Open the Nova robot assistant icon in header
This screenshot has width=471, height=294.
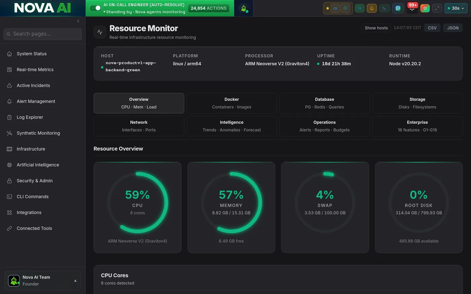[x=244, y=8]
